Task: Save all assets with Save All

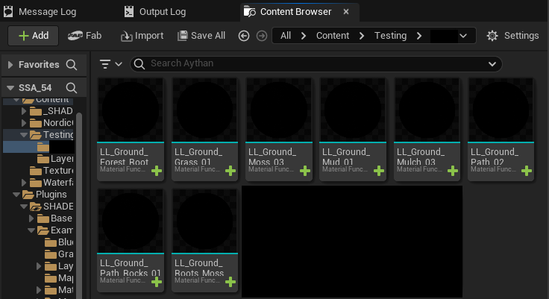Action: (x=201, y=36)
